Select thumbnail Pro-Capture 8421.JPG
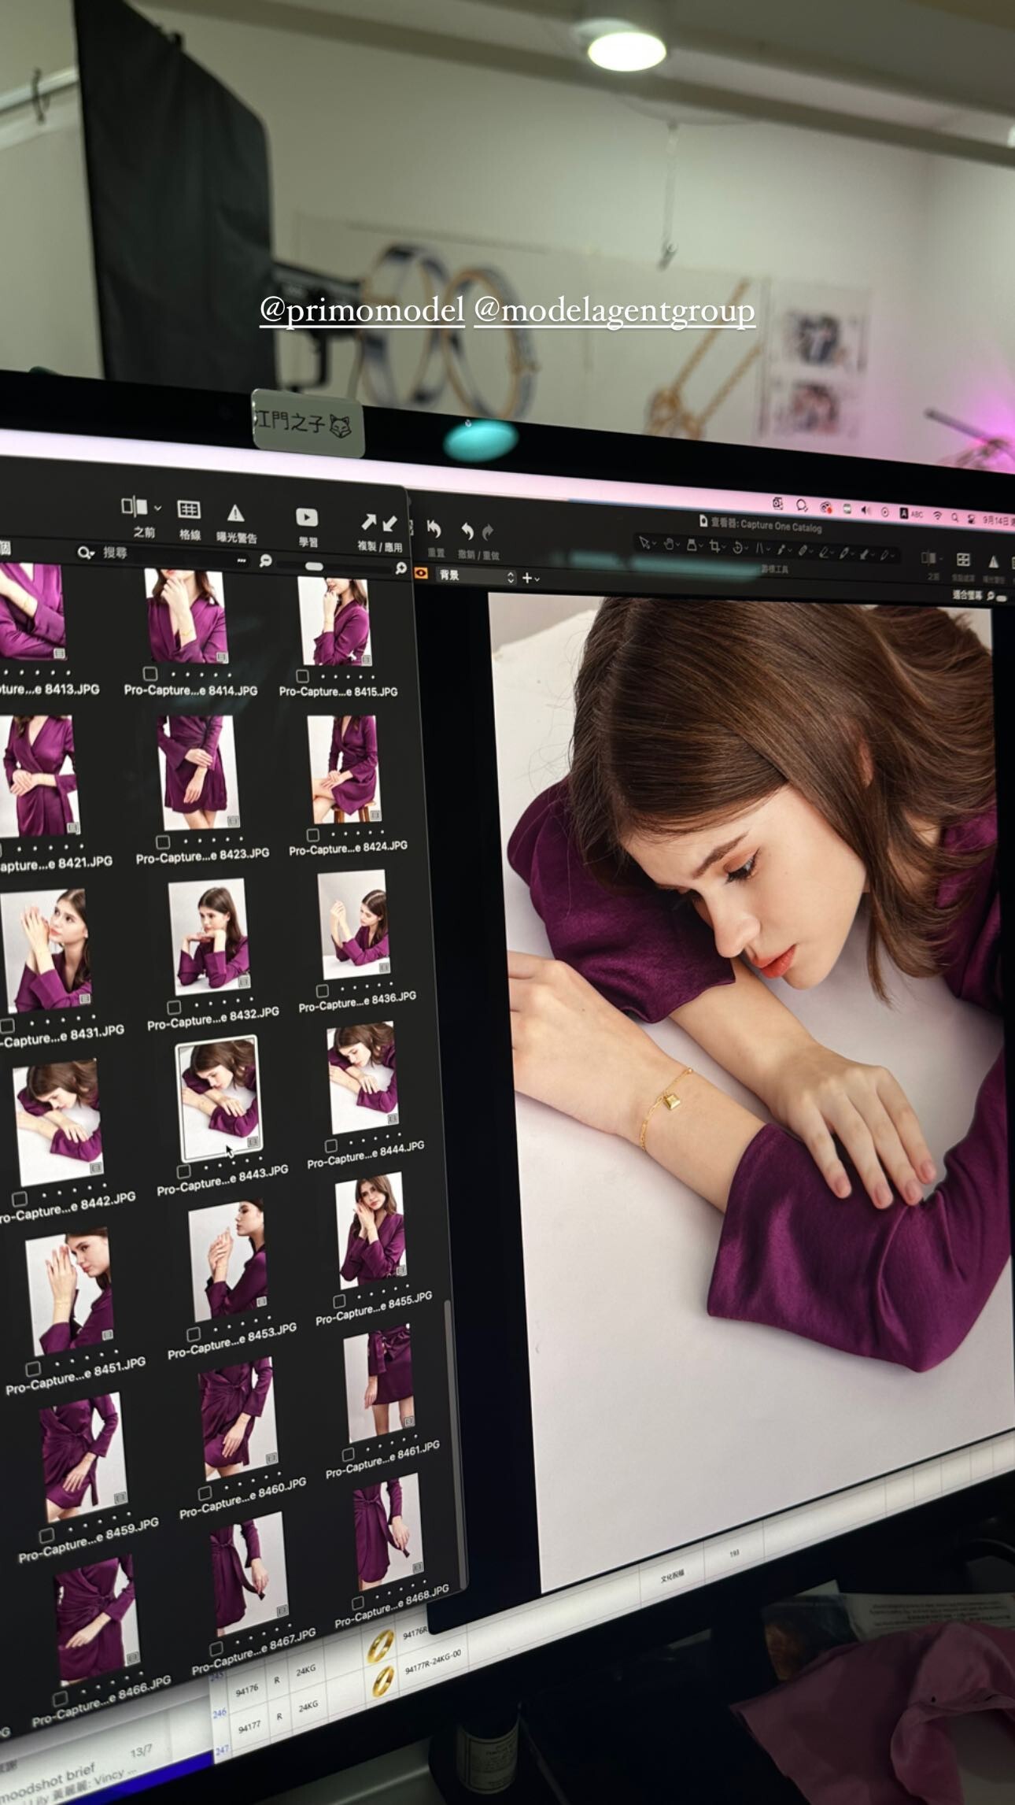Image resolution: width=1015 pixels, height=1805 pixels. tap(41, 775)
